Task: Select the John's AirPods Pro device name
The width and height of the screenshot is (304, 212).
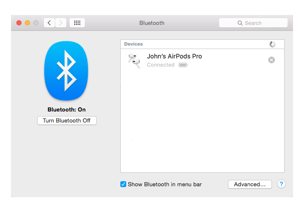Action: tap(174, 56)
